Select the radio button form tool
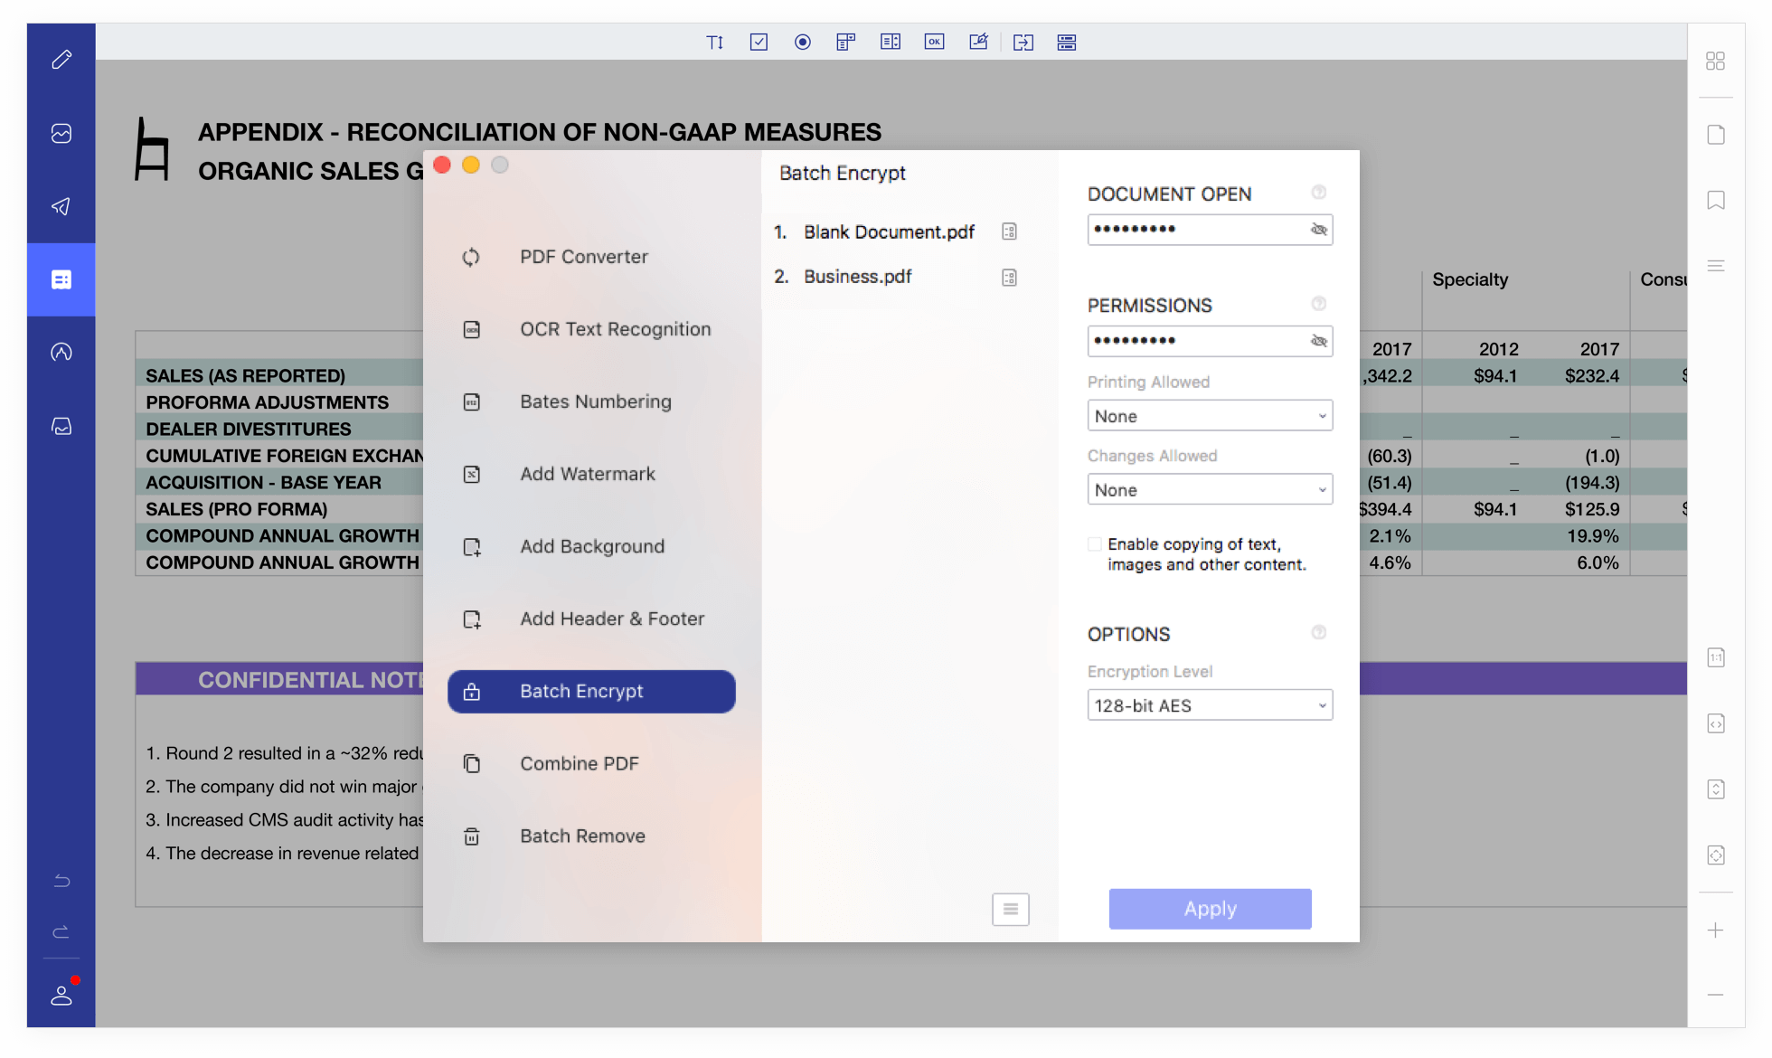Viewport: 1772px width, 1058px height. coord(802,43)
